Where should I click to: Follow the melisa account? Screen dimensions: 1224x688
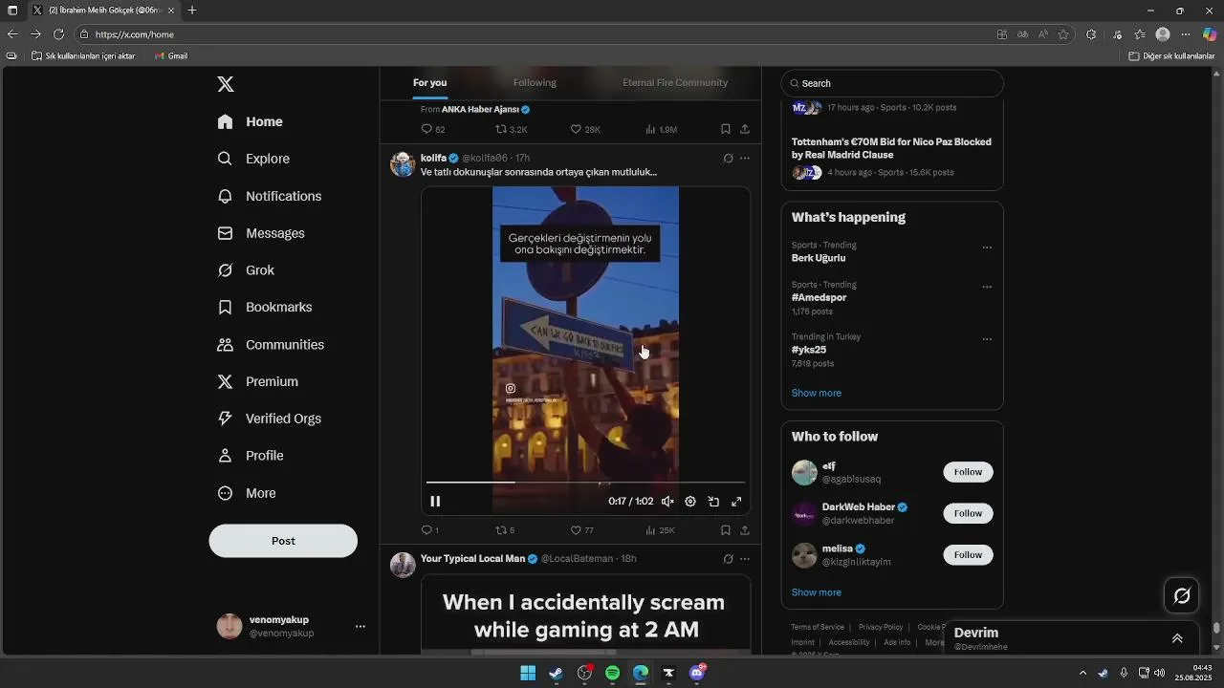pos(968,554)
